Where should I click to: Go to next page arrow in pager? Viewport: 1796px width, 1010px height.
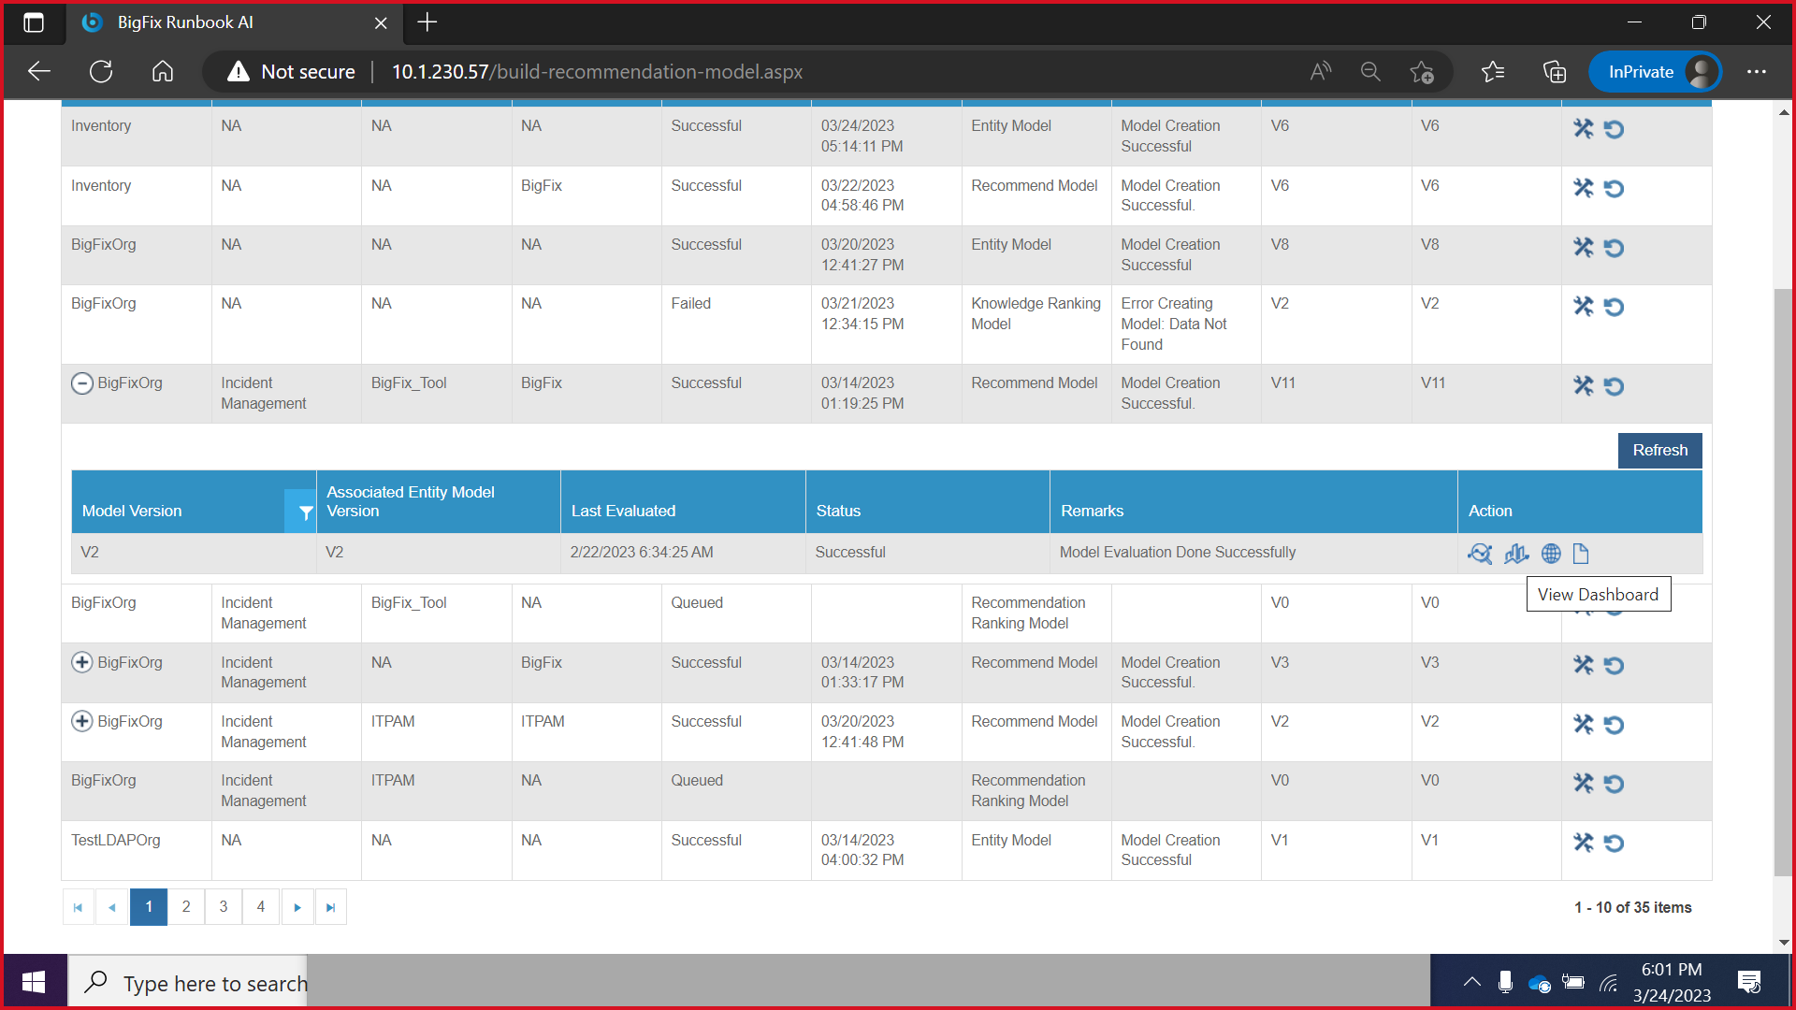pos(297,907)
